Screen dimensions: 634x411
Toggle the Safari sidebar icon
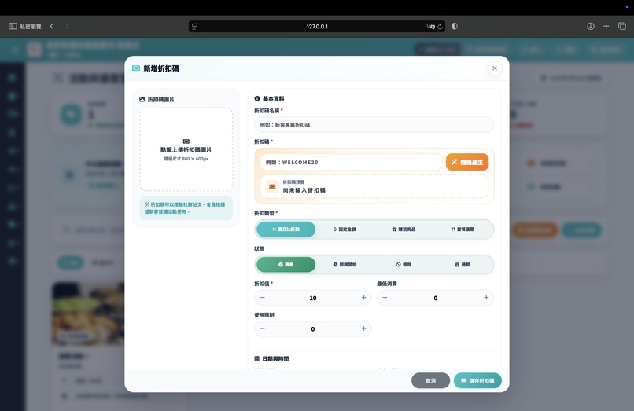coord(13,26)
